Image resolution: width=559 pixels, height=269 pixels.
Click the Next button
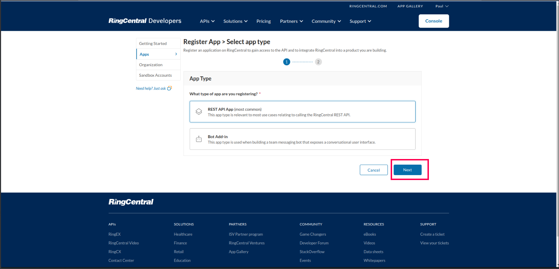point(408,170)
